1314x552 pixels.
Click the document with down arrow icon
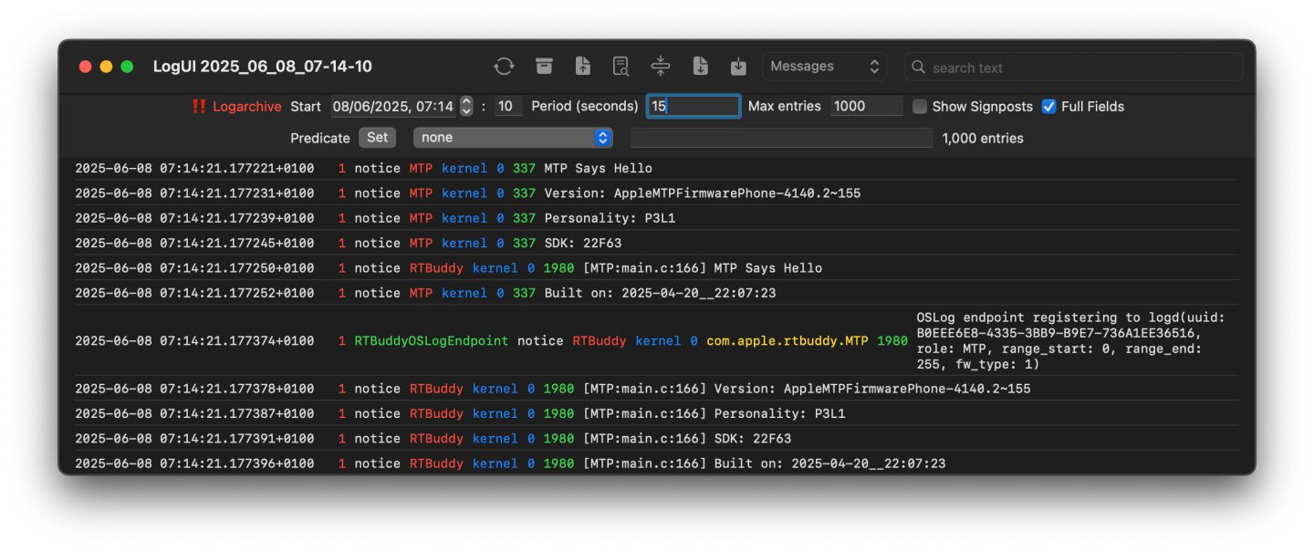(x=700, y=67)
